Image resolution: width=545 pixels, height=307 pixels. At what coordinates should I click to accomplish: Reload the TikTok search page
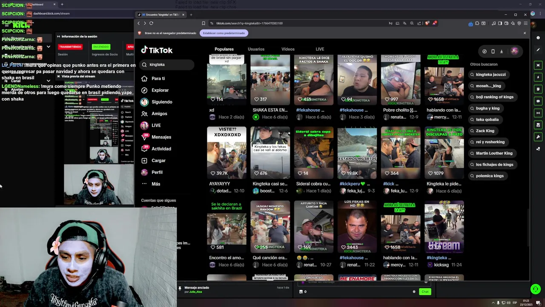click(x=151, y=23)
